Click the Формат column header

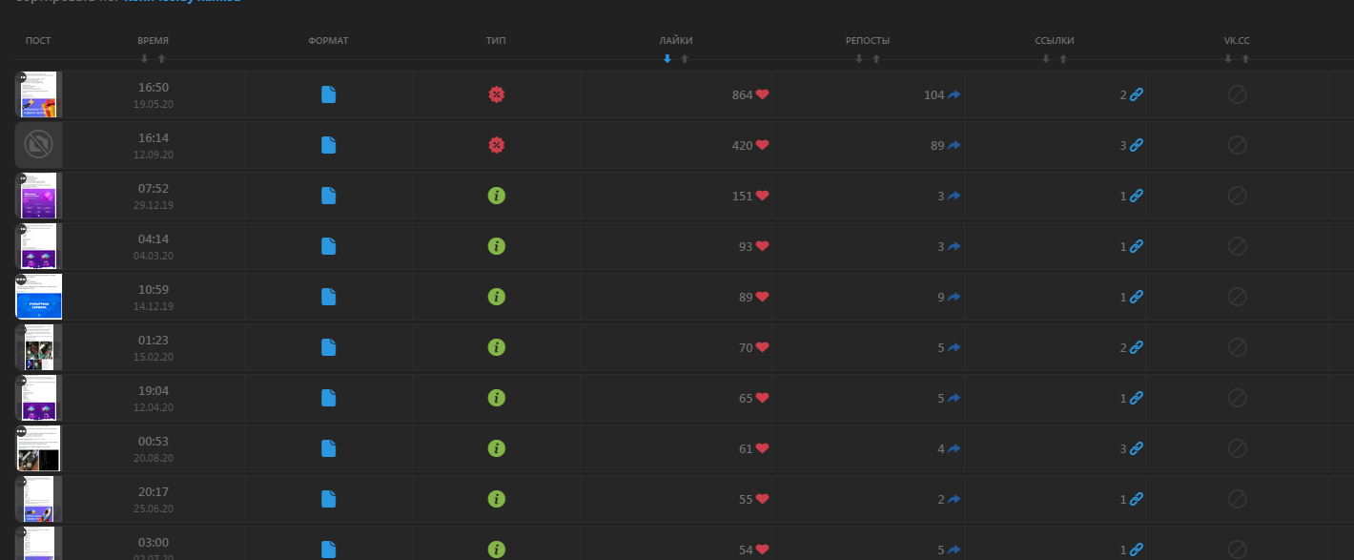click(329, 41)
